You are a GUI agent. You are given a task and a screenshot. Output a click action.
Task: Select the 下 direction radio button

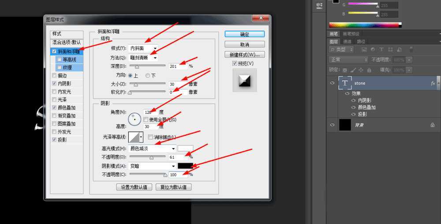click(148, 75)
